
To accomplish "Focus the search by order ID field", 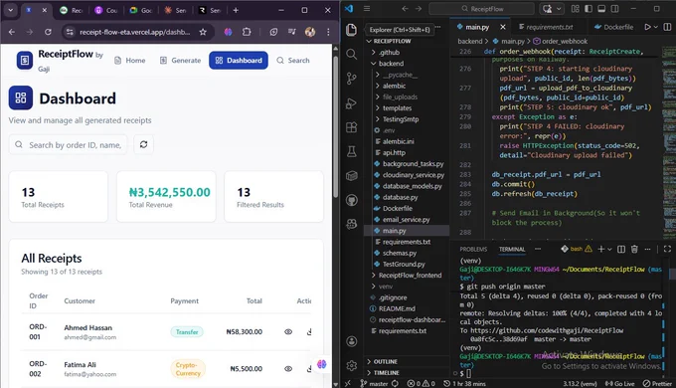I will [x=69, y=145].
